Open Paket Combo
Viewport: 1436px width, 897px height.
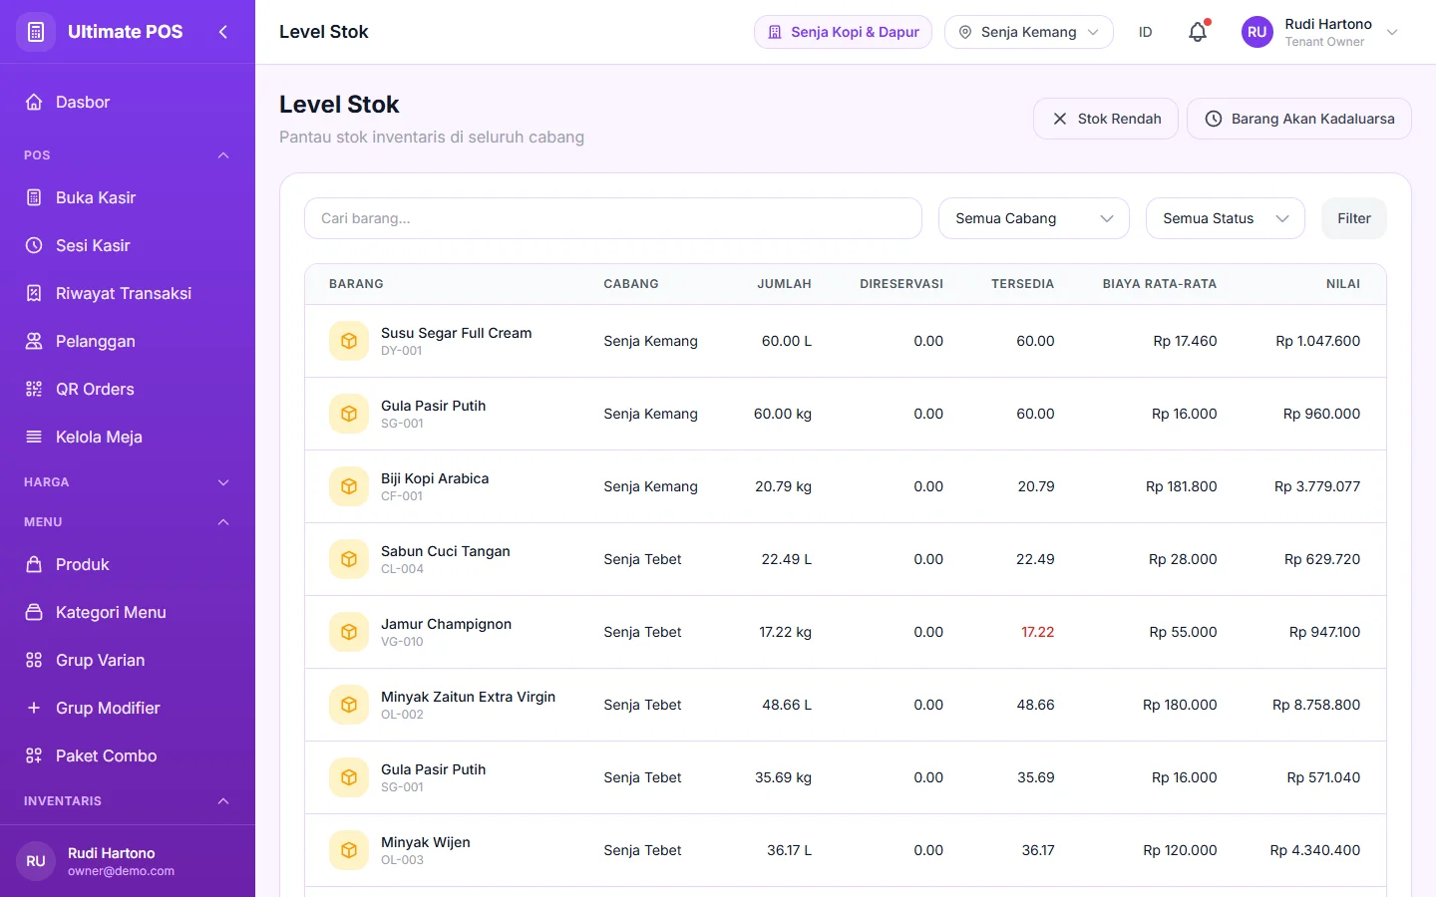click(128, 755)
